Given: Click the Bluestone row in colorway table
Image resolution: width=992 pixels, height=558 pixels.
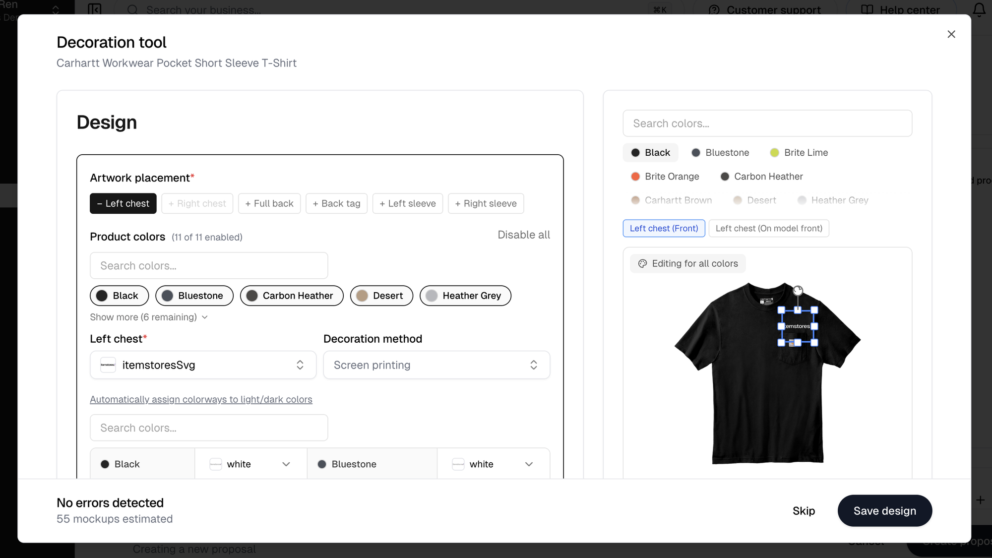Looking at the screenshot, I should pyautogui.click(x=372, y=464).
